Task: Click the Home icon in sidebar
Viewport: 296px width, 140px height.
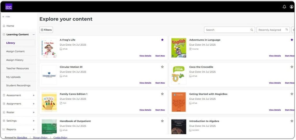Action: coord(4,26)
